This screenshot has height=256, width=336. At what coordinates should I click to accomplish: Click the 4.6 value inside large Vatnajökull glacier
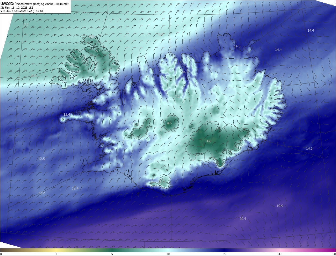coord(209,141)
